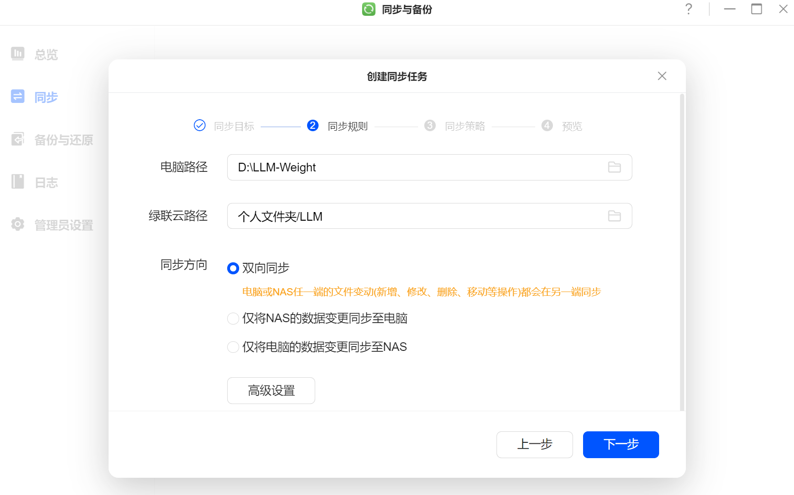794x495 pixels.
Task: Click the Overview (总览) sidebar icon
Action: [x=18, y=54]
